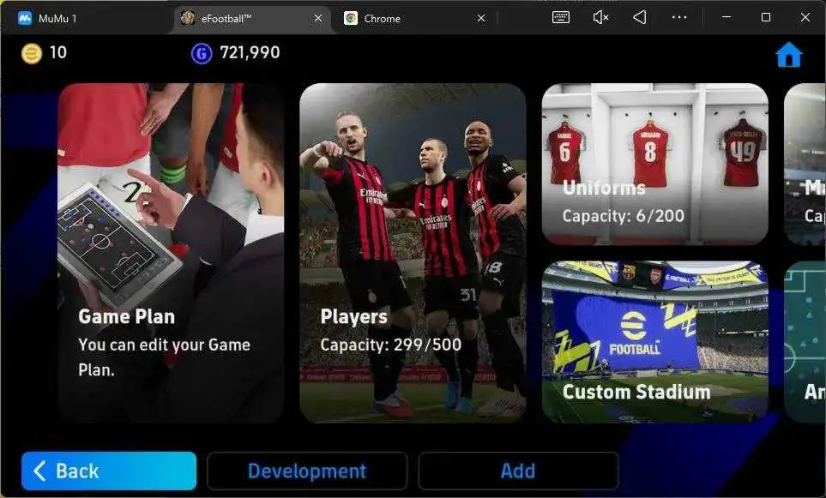Close the Chrome tab

481,18
